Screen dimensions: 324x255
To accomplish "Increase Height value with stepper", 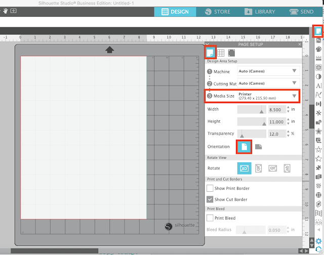I will point(288,120).
